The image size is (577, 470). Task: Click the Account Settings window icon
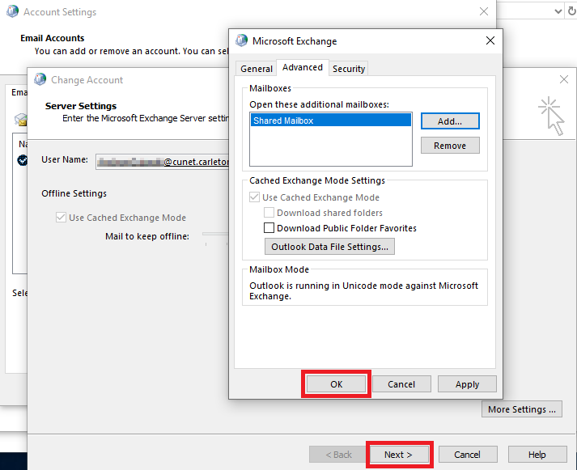point(12,11)
